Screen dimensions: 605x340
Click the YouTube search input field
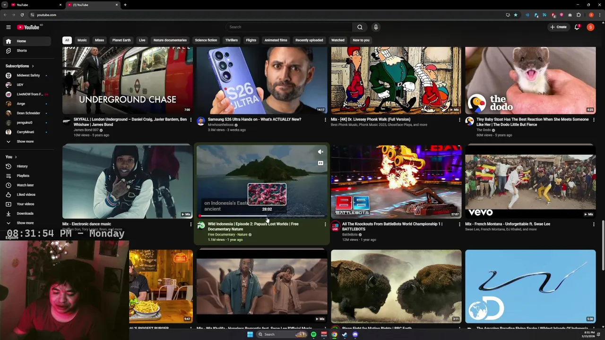(289, 27)
